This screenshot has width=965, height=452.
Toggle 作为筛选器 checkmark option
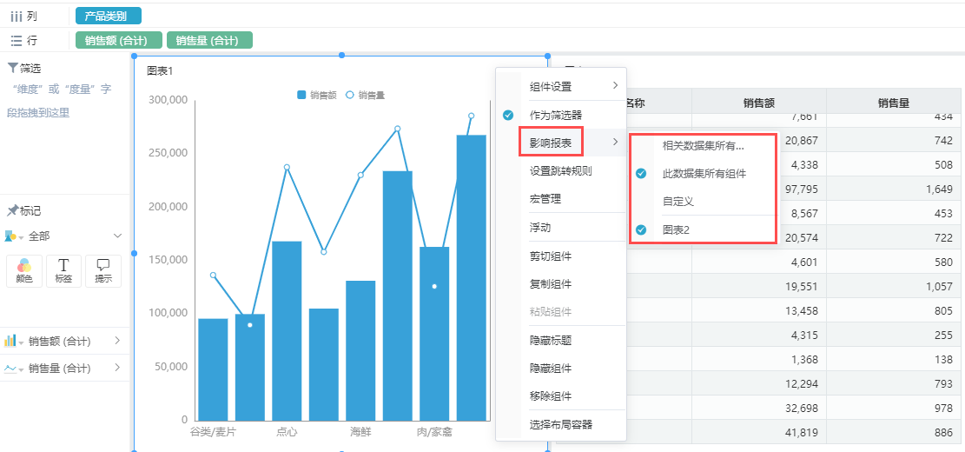(x=508, y=115)
